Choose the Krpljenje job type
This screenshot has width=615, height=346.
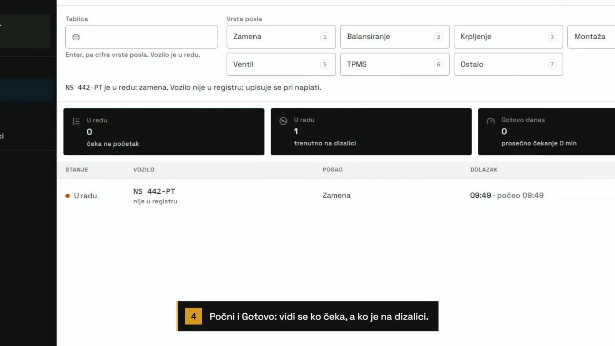508,37
